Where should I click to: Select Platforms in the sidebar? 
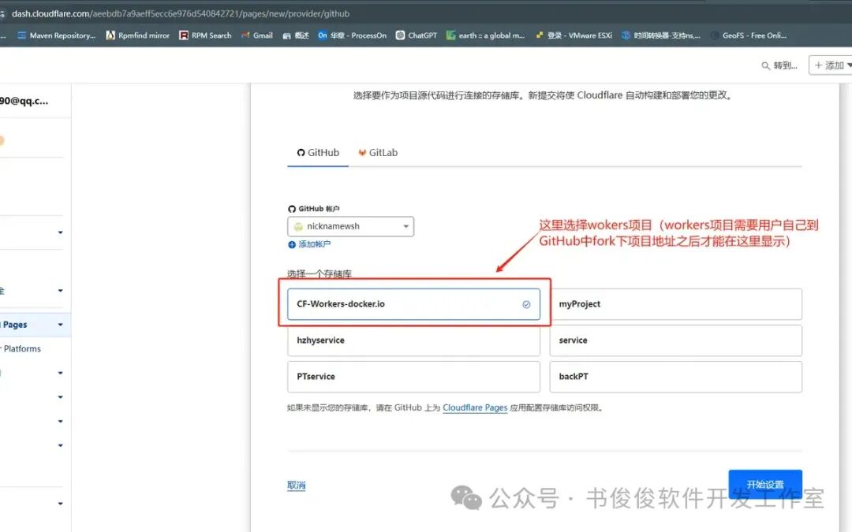click(x=22, y=348)
